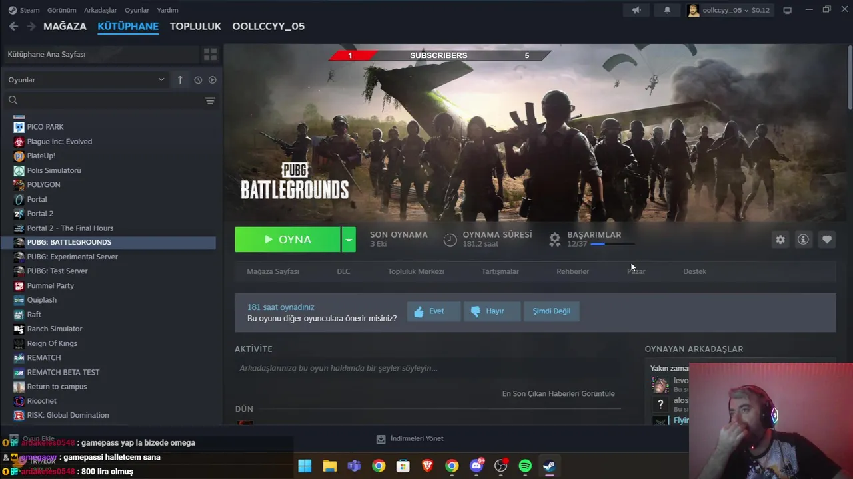Click the Portal game icon
Image resolution: width=853 pixels, height=479 pixels.
pos(19,199)
